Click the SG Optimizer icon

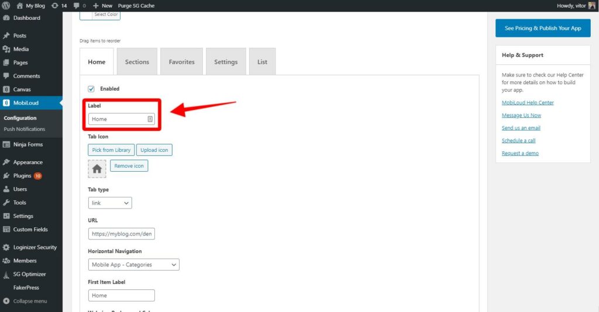pyautogui.click(x=6, y=274)
